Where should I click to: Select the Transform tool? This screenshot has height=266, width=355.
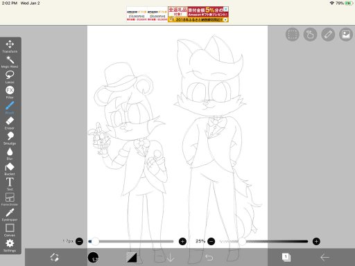pos(10,46)
